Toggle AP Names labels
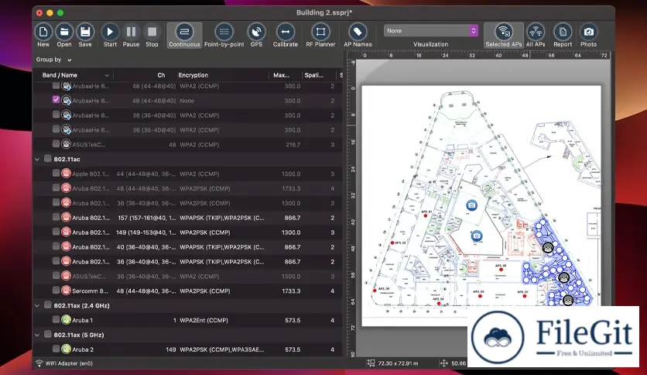The image size is (647, 375). tap(358, 35)
